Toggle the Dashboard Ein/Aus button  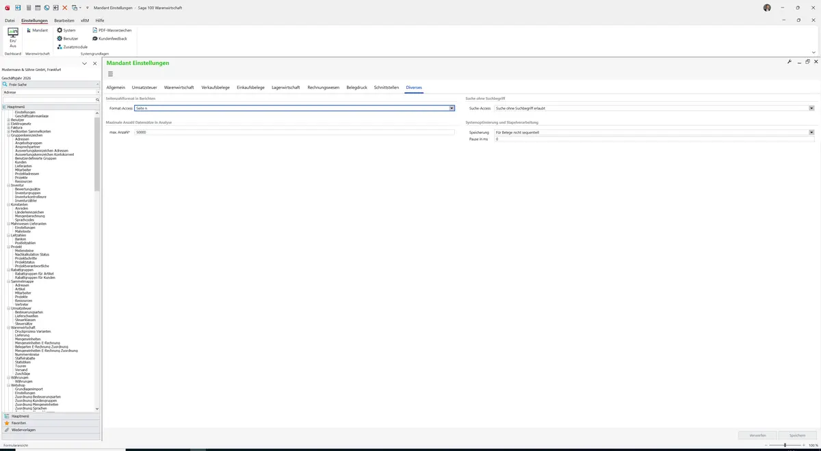13,38
